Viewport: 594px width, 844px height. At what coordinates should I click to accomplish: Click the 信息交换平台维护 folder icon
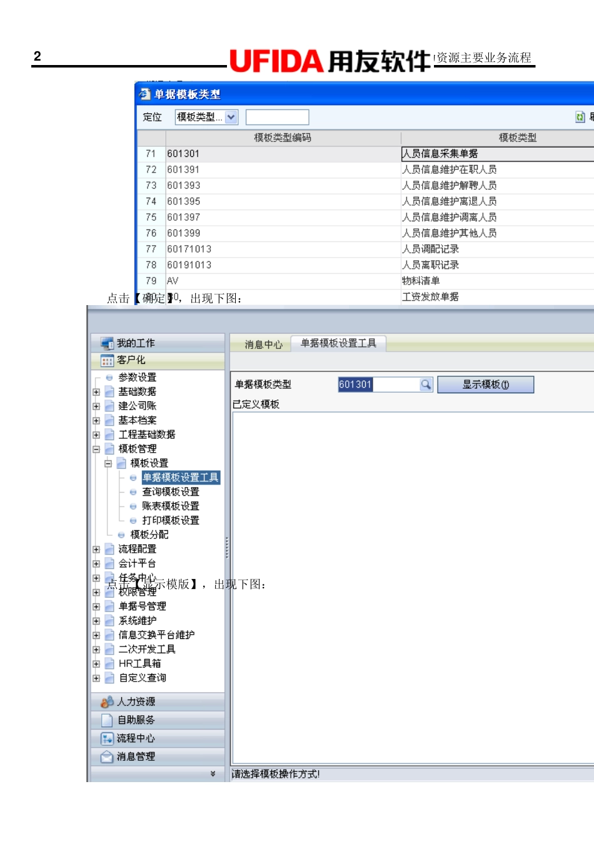pyautogui.click(x=109, y=635)
